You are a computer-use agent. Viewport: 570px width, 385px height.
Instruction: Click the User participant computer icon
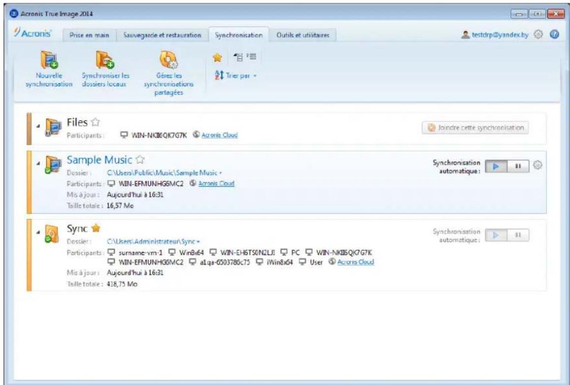(302, 262)
